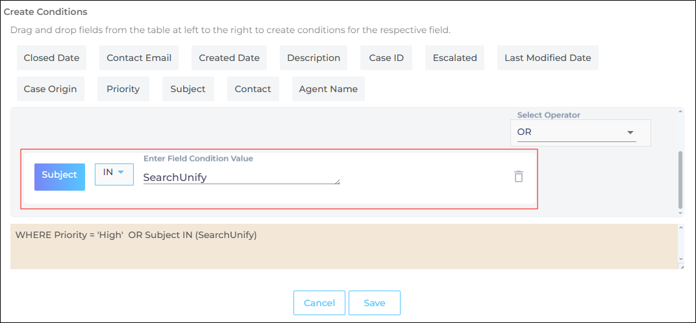
Task: Click the Priority field chip
Action: coord(123,89)
